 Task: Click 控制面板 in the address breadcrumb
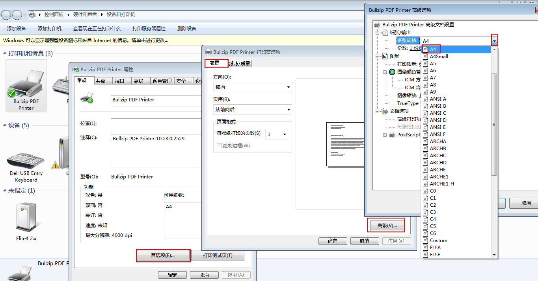[54, 15]
